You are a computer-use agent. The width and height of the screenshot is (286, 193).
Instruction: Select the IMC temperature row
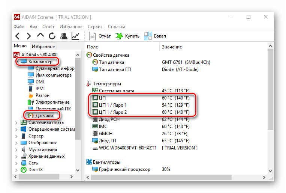coord(141,127)
